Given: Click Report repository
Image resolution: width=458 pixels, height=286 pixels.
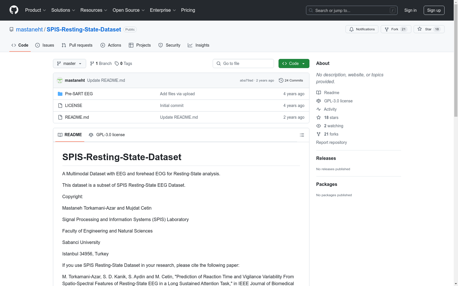Looking at the screenshot, I should [331, 142].
